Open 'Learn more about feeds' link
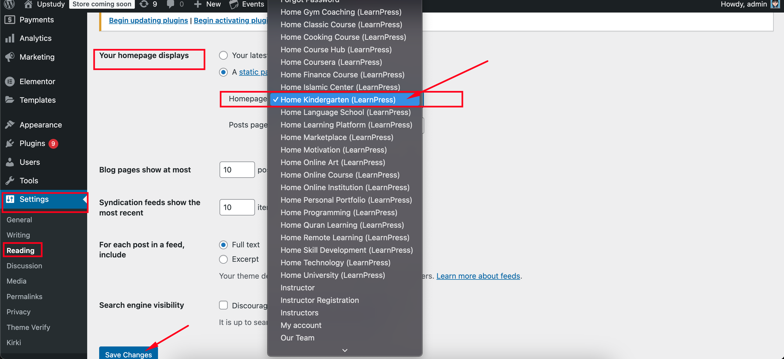This screenshot has height=359, width=784. [478, 276]
